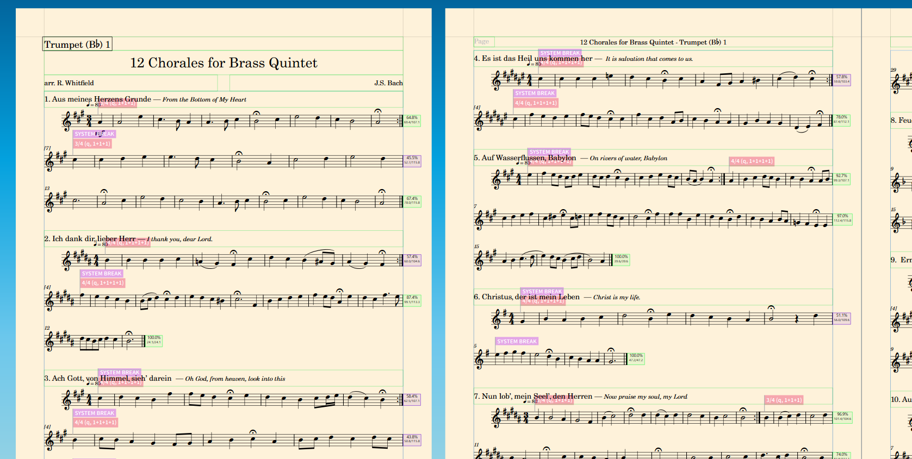Click the 97.0% system fullness indicator
This screenshot has height=459, width=912.
pos(842,218)
